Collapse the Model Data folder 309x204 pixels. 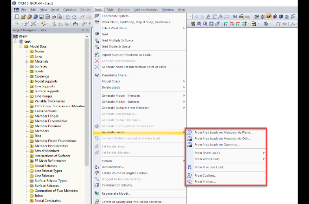pos(21,47)
